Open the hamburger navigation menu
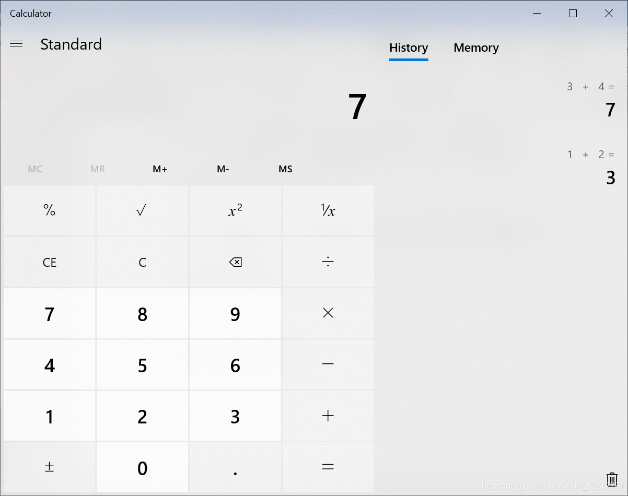The image size is (628, 496). pyautogui.click(x=16, y=44)
